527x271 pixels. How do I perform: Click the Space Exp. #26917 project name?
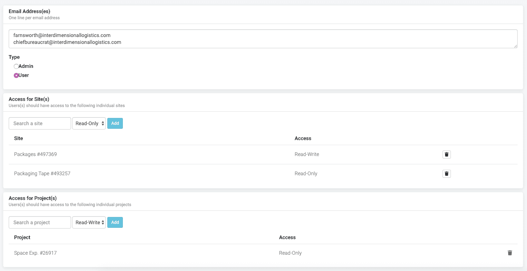click(x=35, y=253)
